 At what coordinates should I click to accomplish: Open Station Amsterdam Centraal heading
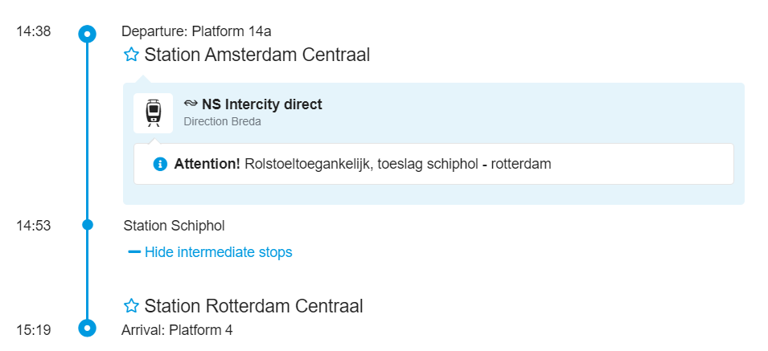pyautogui.click(x=257, y=55)
